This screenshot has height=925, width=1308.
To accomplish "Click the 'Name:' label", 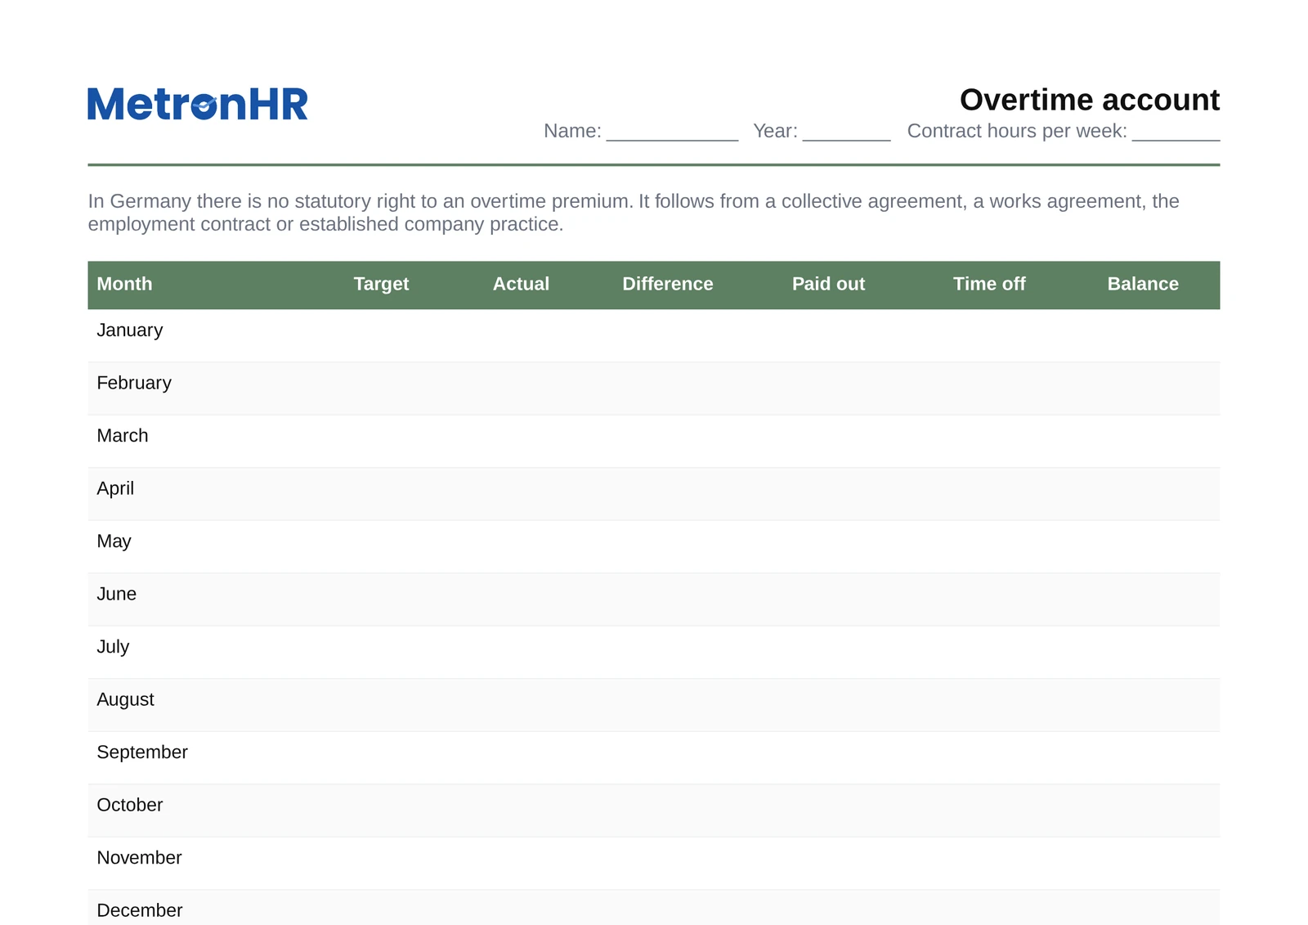I will pyautogui.click(x=572, y=131).
